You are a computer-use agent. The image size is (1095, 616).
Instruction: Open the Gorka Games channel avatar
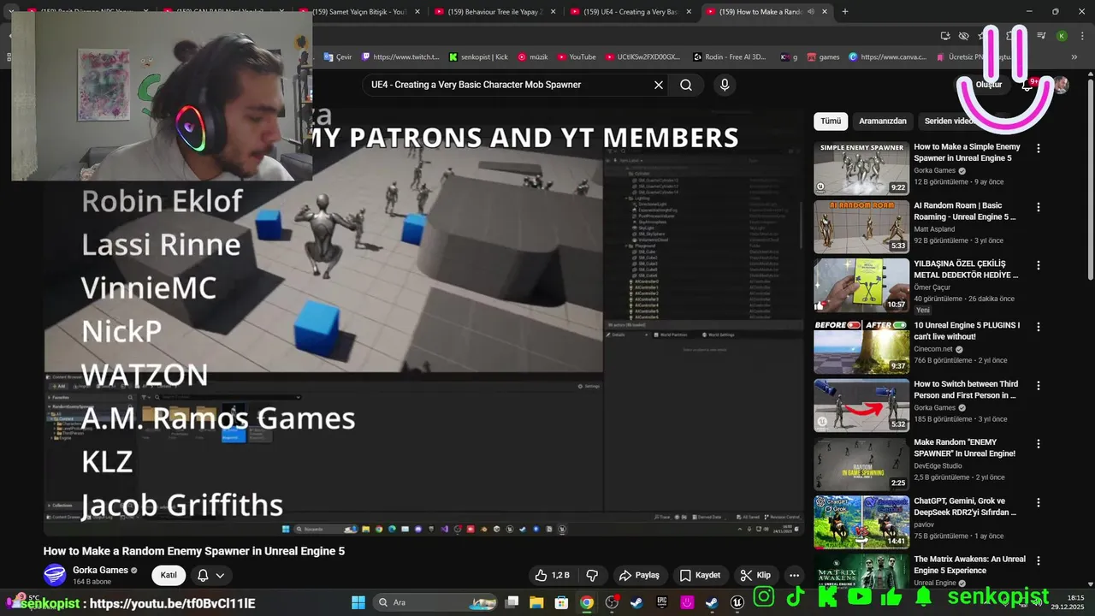(x=55, y=575)
